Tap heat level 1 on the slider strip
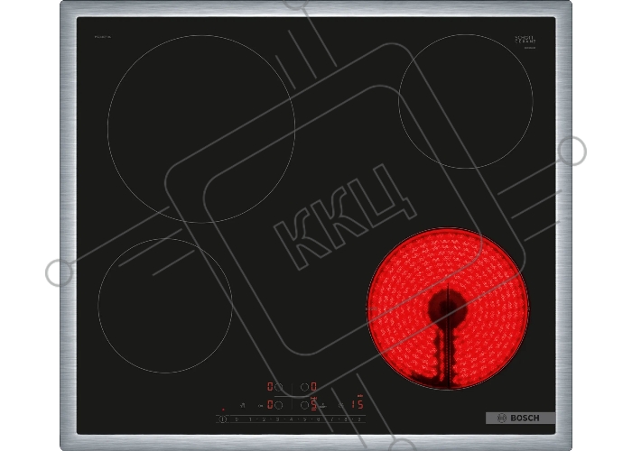The image size is (632, 451). [250, 419]
